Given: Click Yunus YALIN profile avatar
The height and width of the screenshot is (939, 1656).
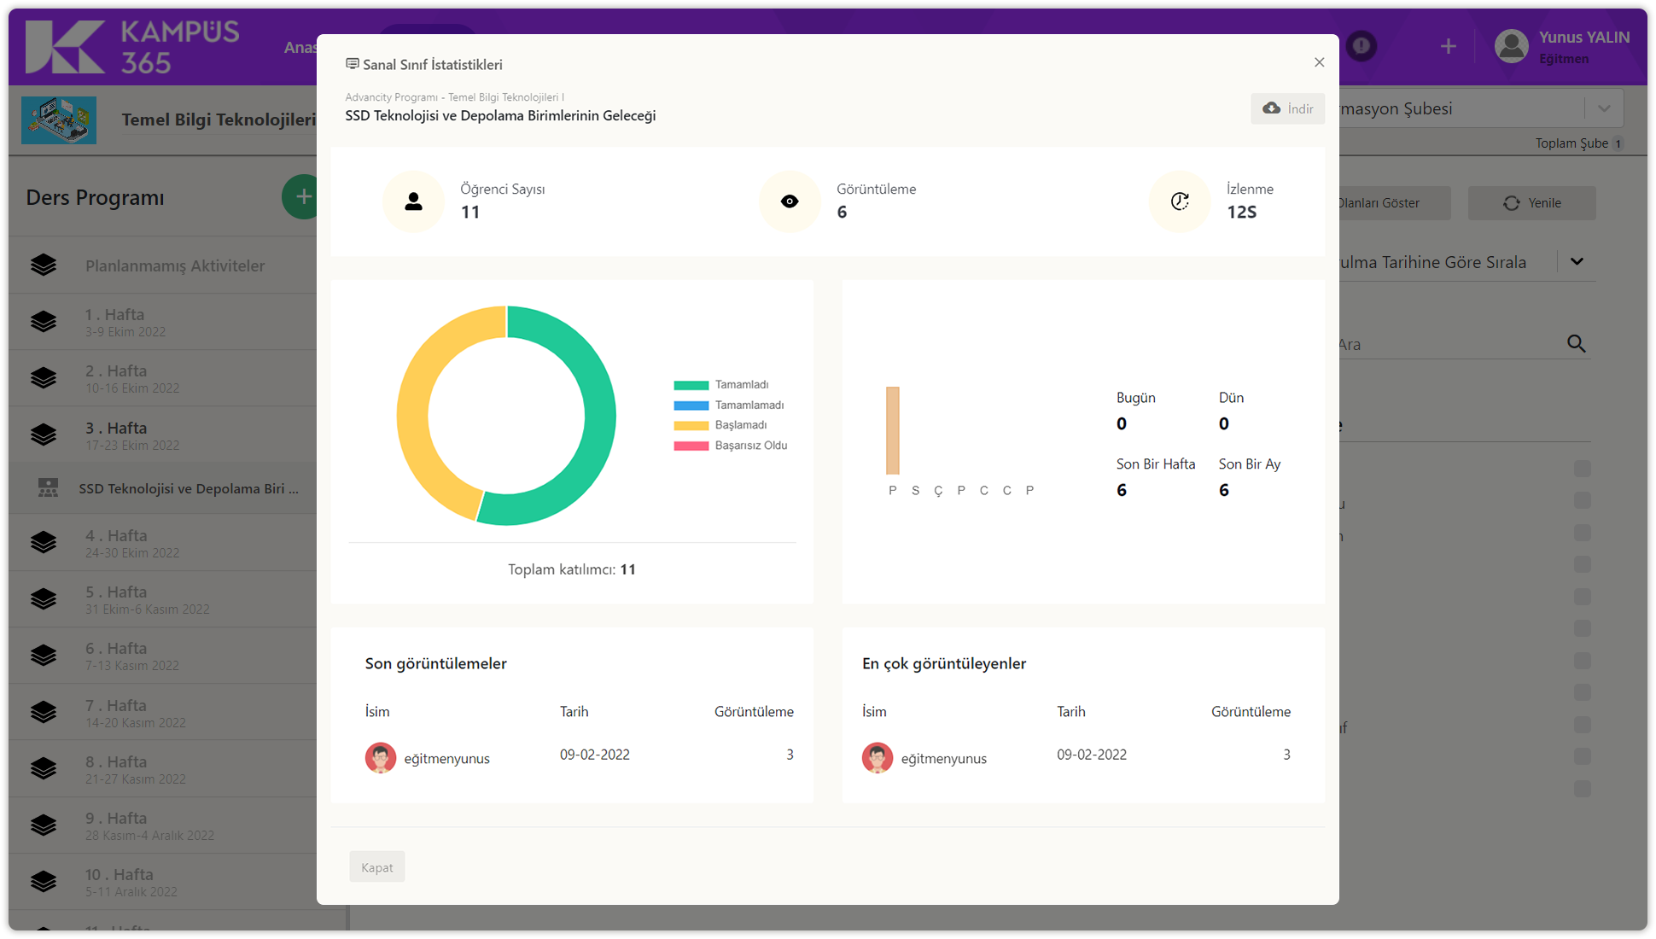Looking at the screenshot, I should coord(1512,46).
